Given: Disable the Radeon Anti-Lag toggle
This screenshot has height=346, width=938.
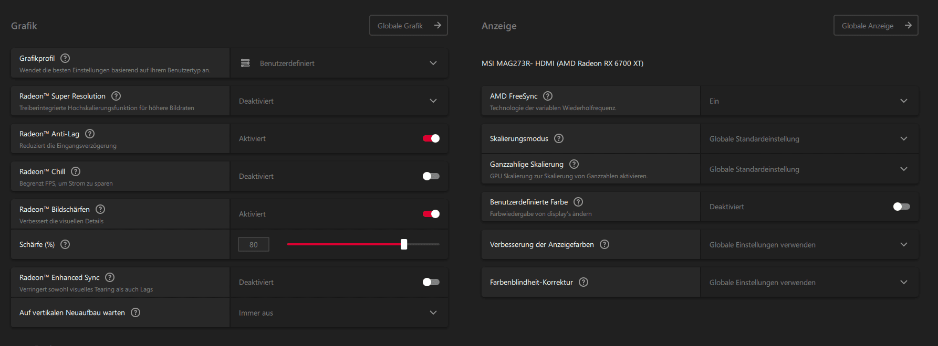Looking at the screenshot, I should [x=431, y=138].
